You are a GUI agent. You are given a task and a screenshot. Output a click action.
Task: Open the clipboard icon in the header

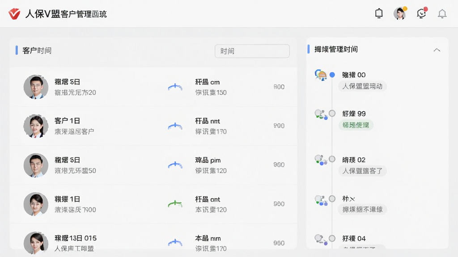coord(379,13)
